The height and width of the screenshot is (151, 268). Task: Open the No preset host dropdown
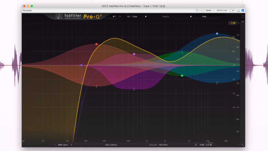pyautogui.click(x=110, y=10)
